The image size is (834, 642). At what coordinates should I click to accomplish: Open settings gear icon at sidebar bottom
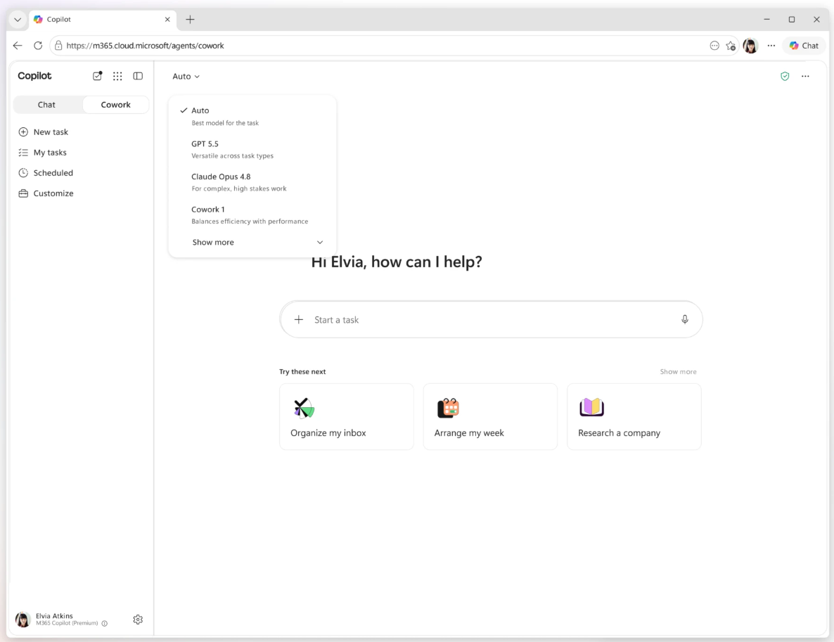tap(138, 619)
